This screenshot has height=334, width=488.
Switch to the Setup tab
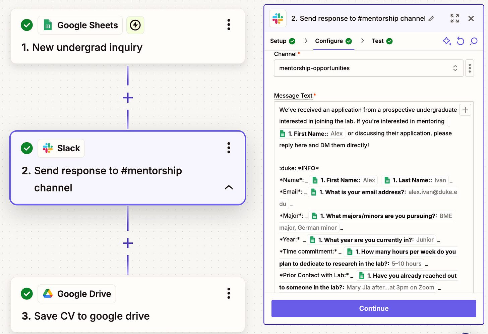click(283, 41)
